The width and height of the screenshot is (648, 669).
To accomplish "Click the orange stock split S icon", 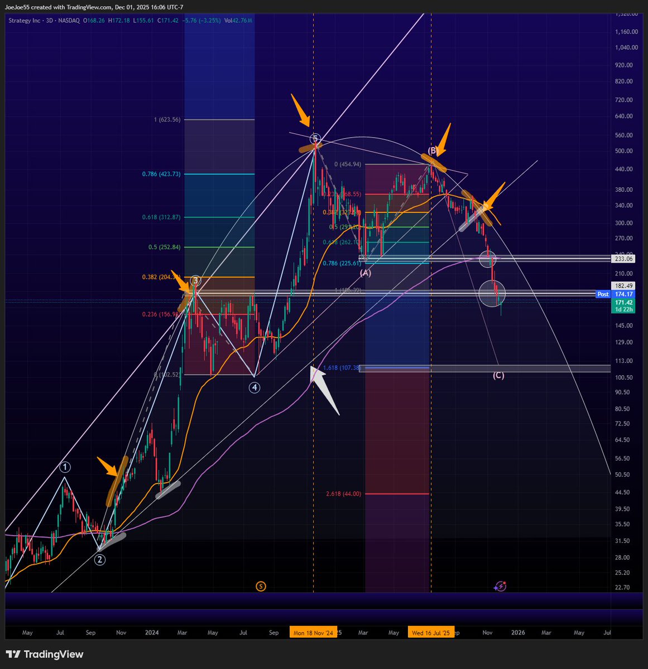I will point(261,586).
